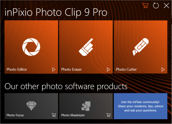The image size is (172, 124).
Task: Open the Photo Maximizer label
Action: 73,115
